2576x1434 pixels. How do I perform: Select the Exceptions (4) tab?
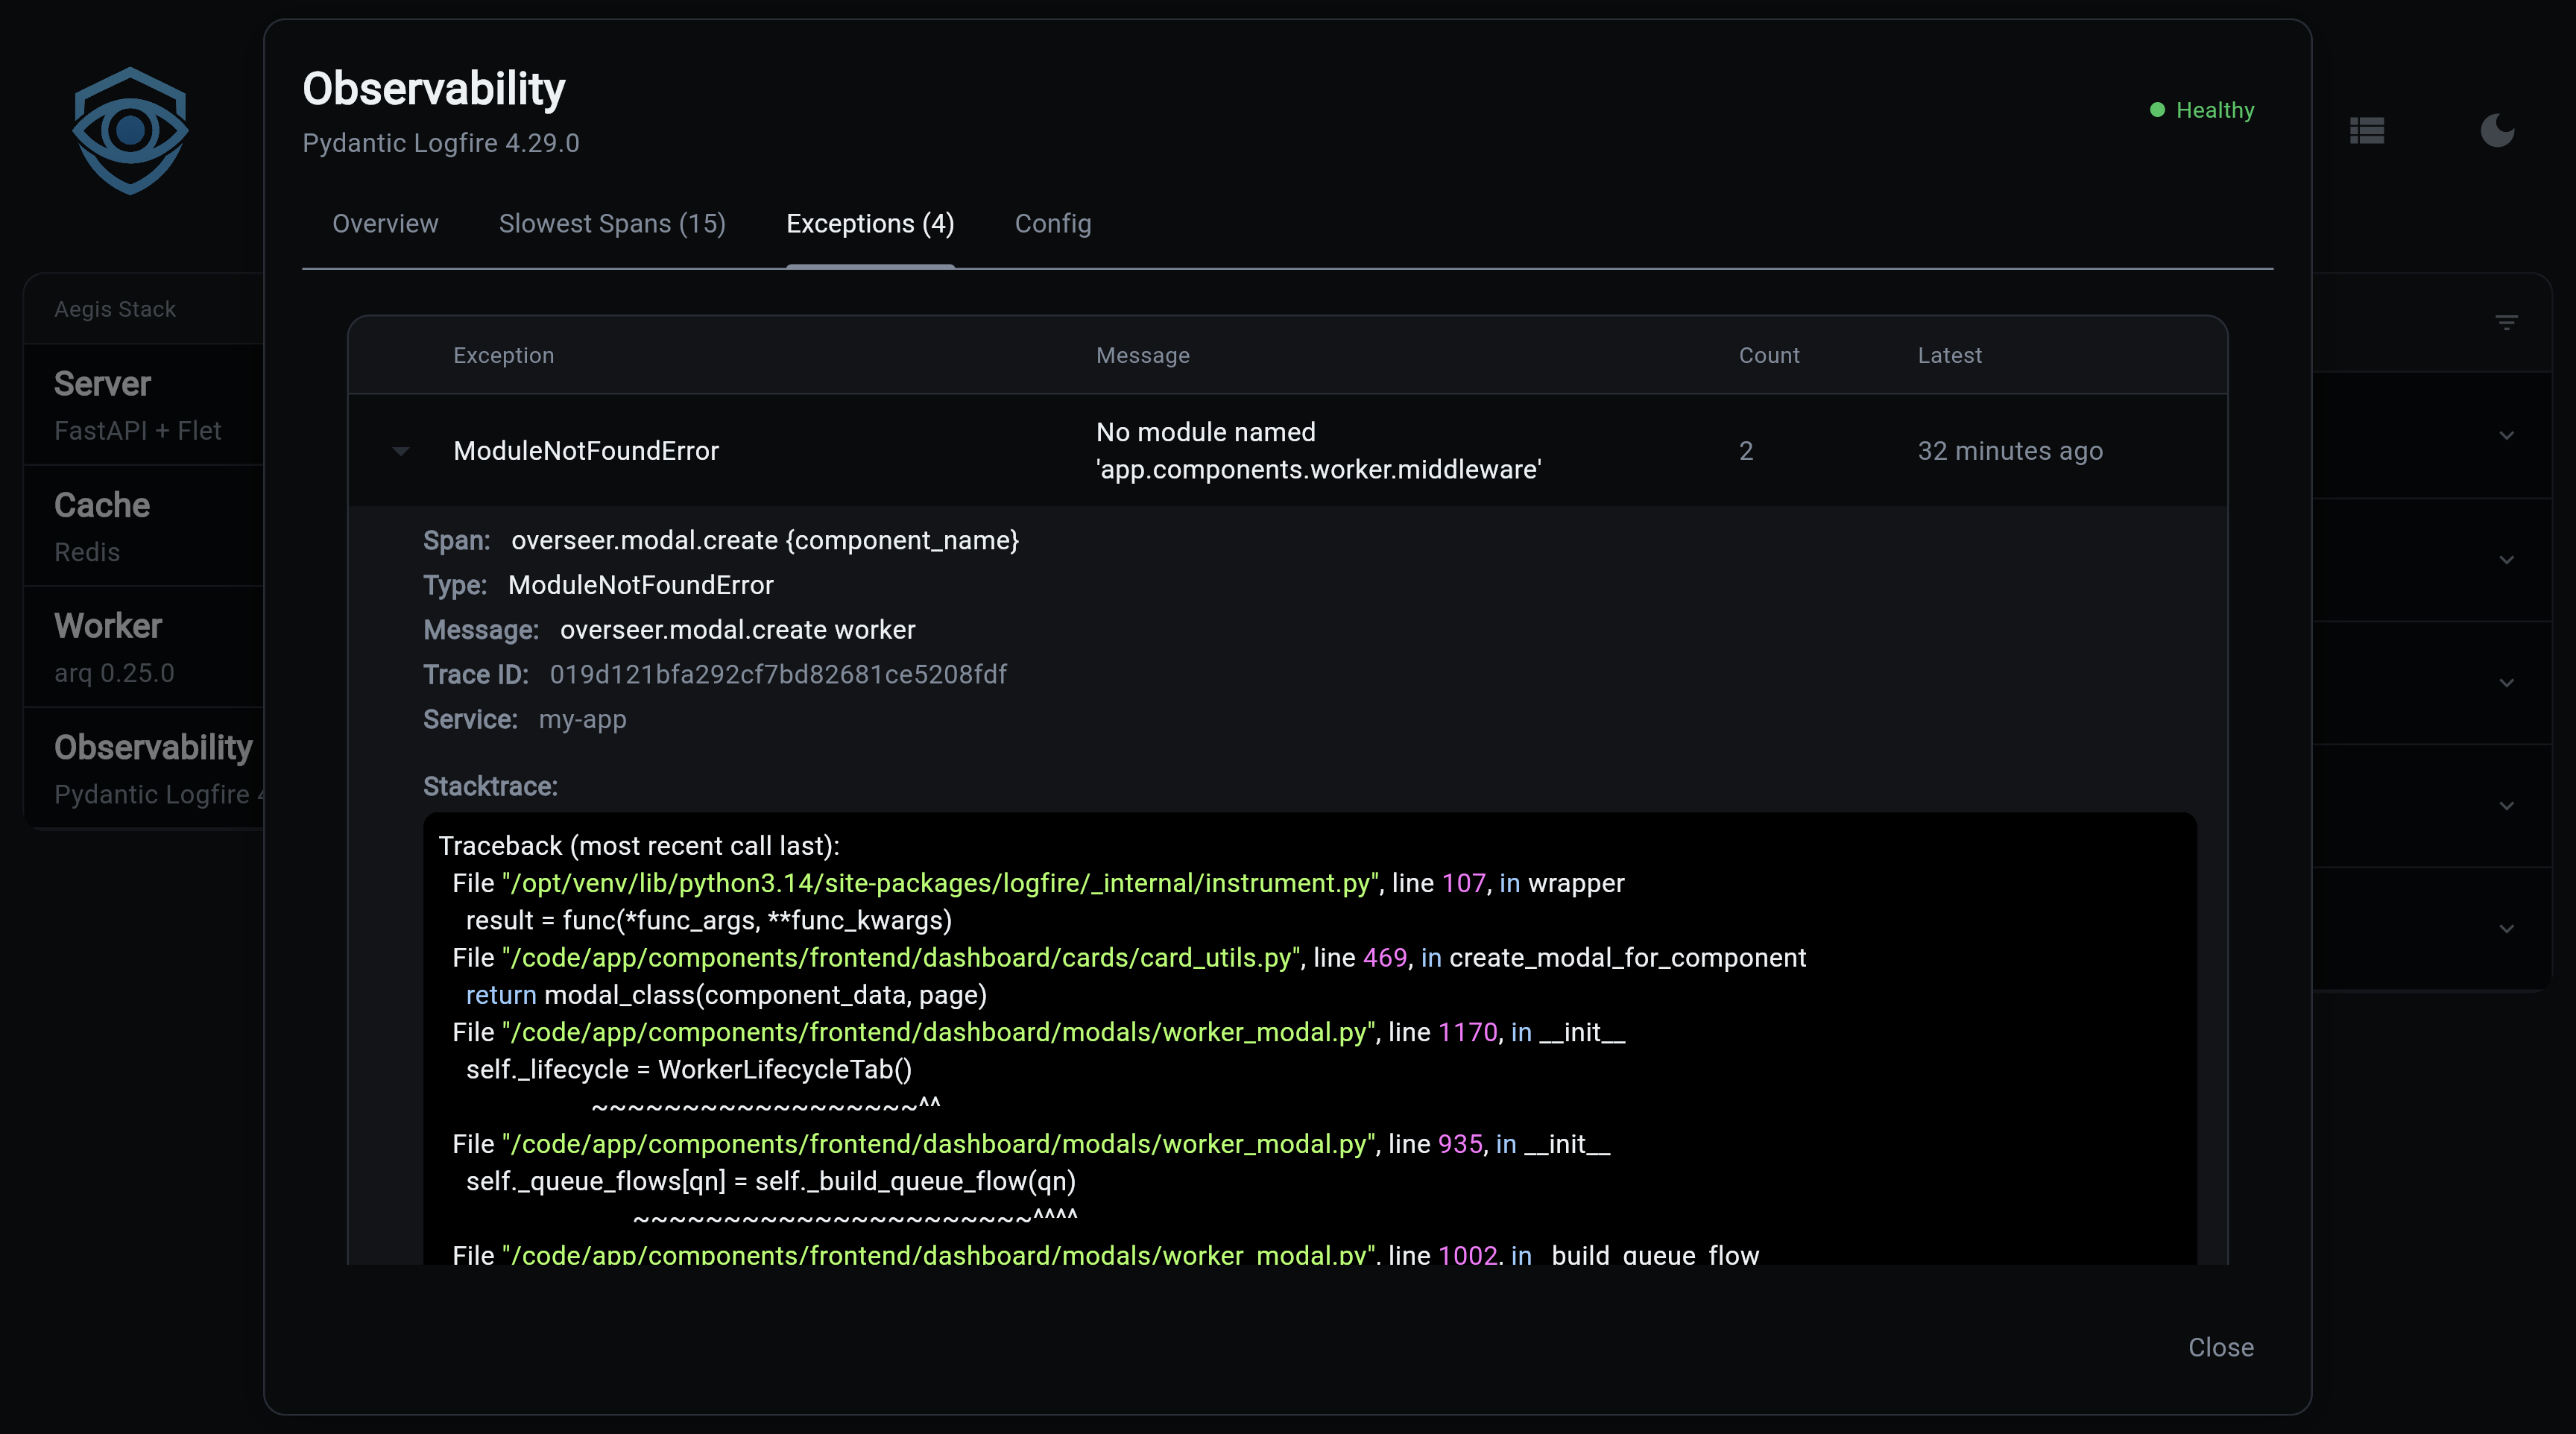point(870,224)
